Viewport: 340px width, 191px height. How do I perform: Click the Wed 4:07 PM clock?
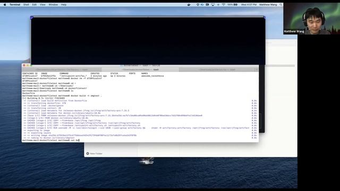pos(249,5)
